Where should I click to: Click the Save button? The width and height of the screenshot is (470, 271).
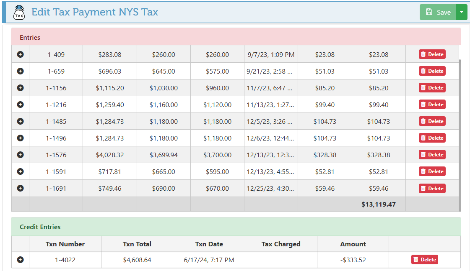coord(438,12)
